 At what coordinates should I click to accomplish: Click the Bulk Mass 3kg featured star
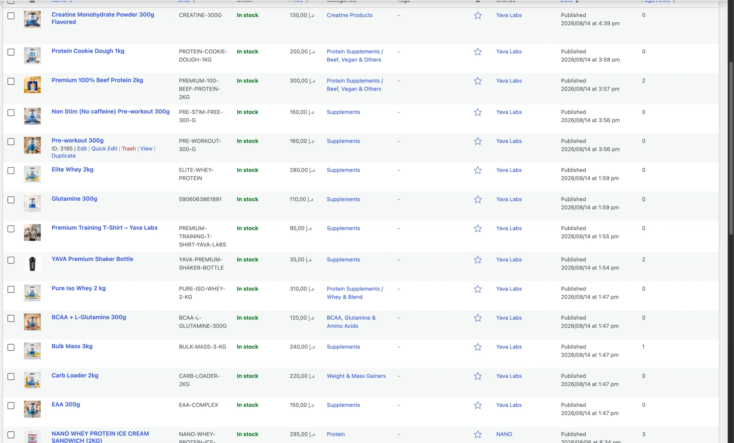(x=477, y=347)
